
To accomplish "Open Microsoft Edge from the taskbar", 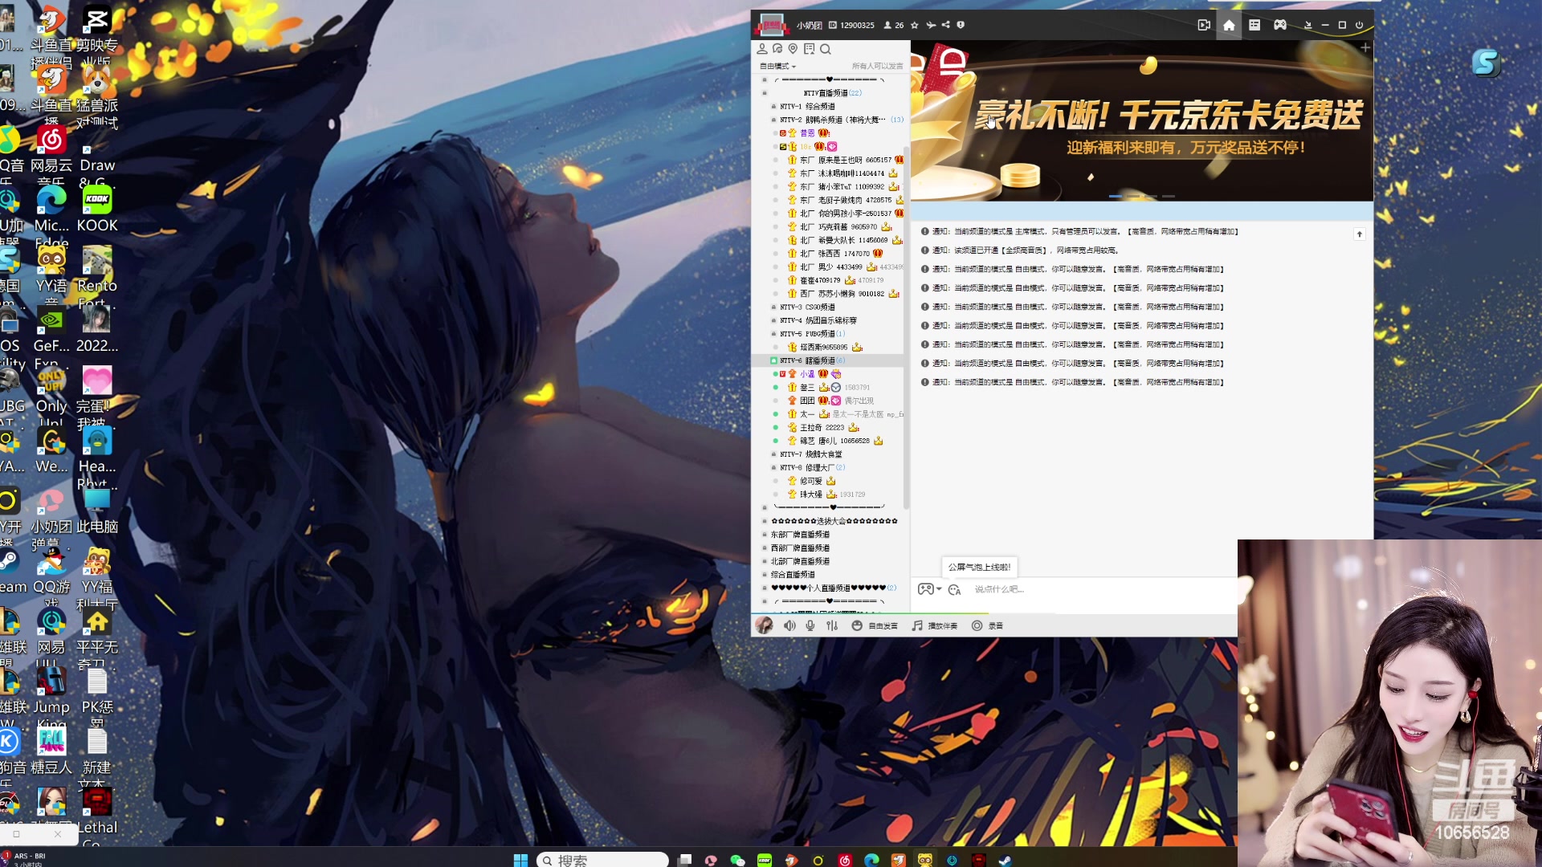I will click(871, 860).
